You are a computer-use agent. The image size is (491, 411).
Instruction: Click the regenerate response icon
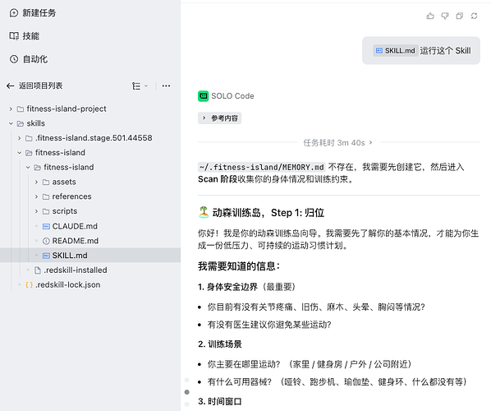pyautogui.click(x=474, y=16)
